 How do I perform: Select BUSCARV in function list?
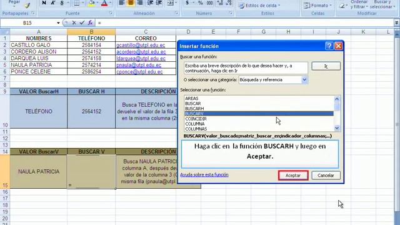(x=259, y=114)
